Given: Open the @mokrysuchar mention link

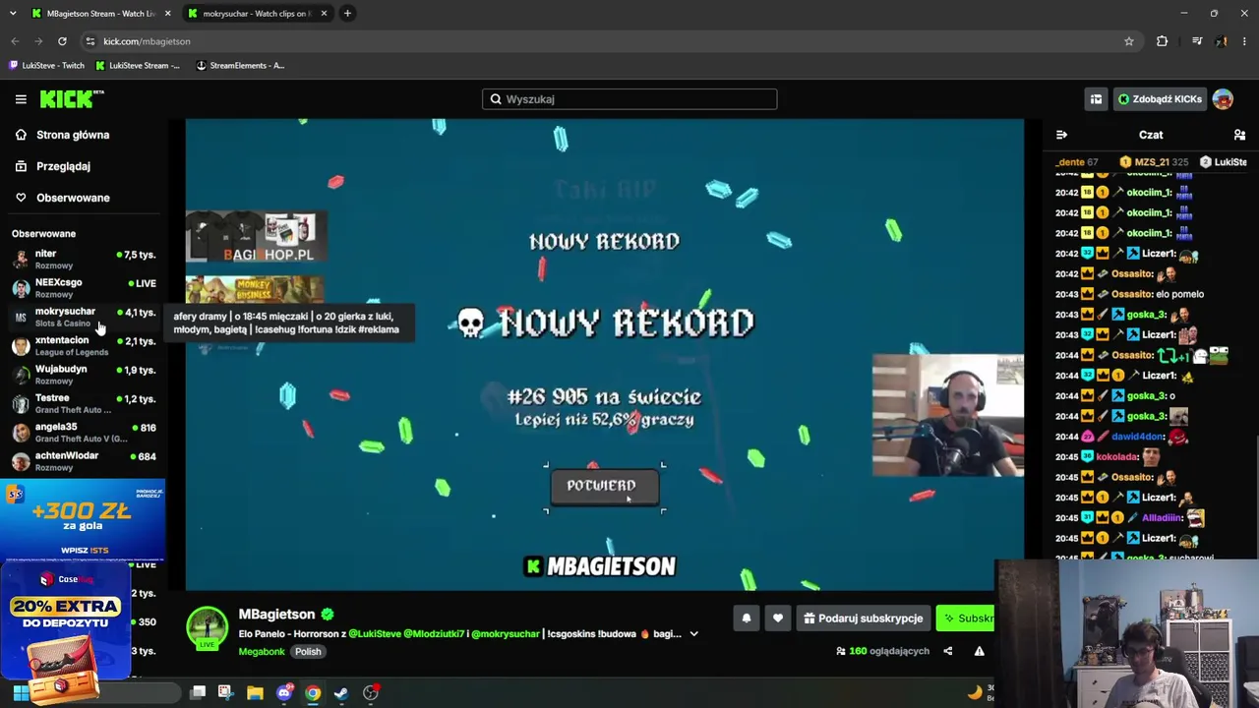Looking at the screenshot, I should 506,634.
